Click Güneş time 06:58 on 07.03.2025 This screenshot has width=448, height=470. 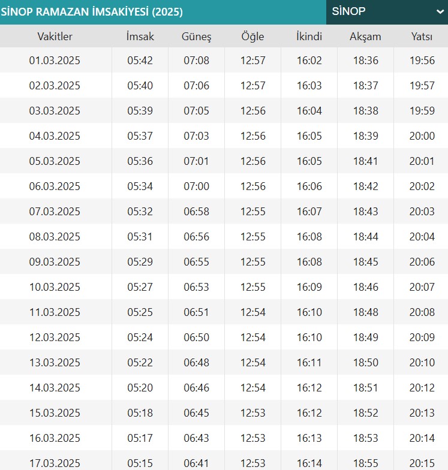click(x=197, y=212)
